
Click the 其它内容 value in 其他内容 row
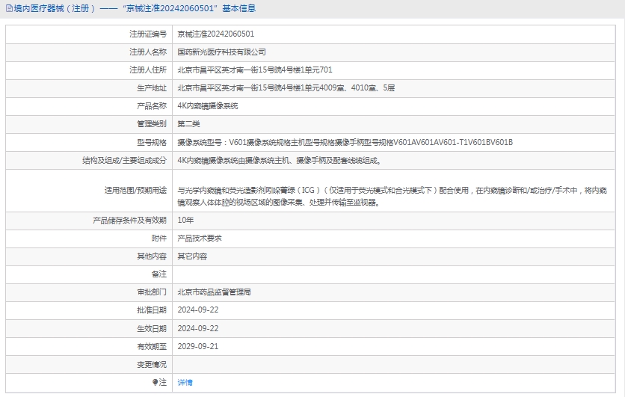pos(192,256)
